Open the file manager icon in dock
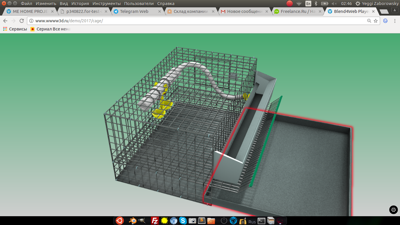This screenshot has width=400, height=225. (271, 221)
